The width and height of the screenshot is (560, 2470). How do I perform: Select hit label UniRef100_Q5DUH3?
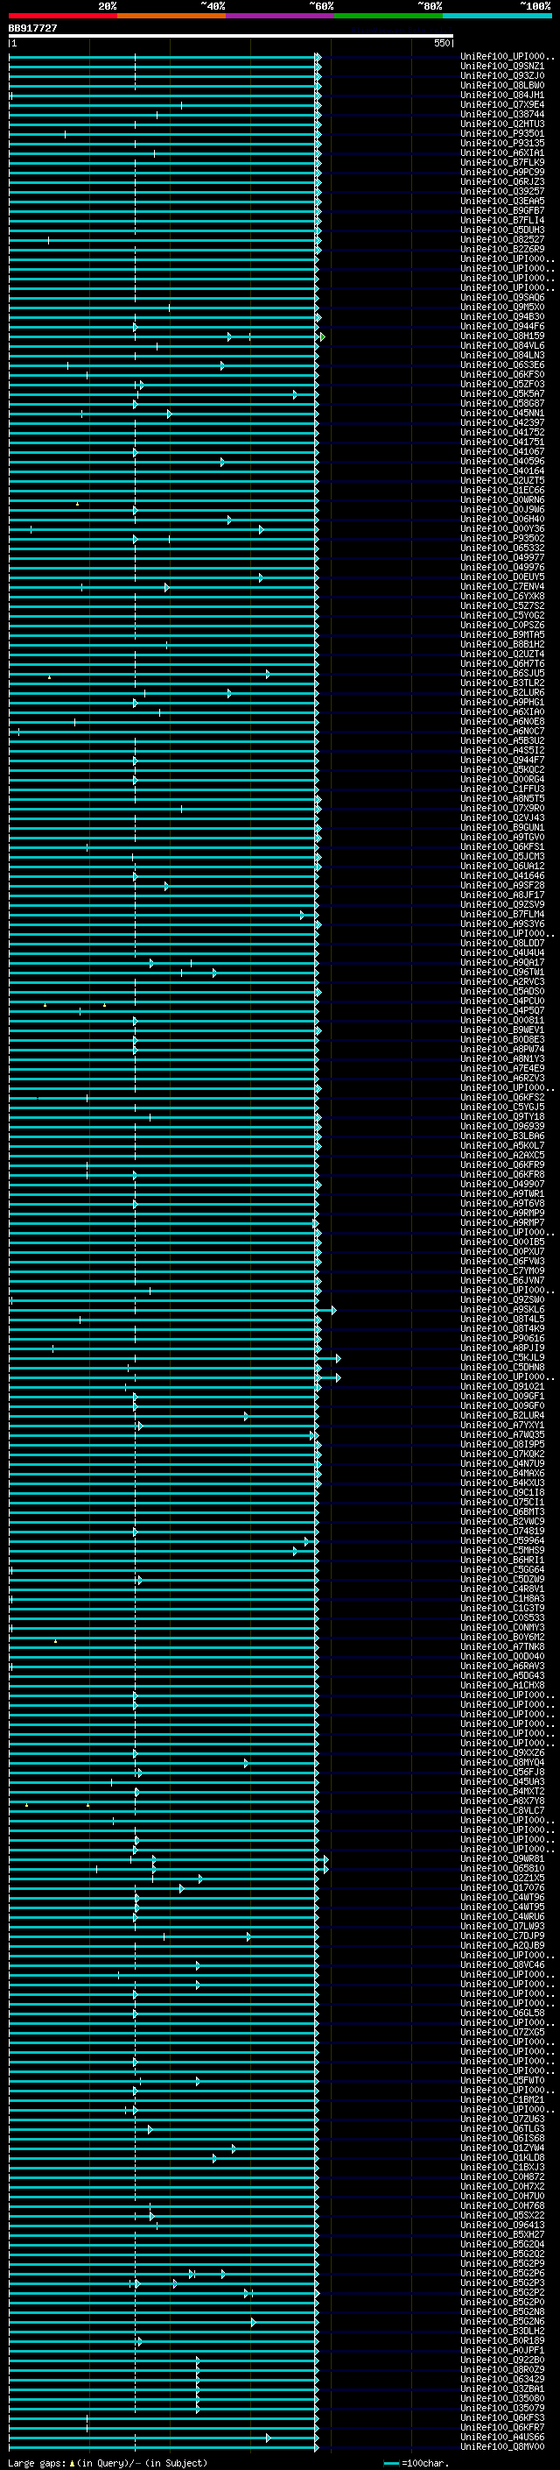tap(502, 230)
